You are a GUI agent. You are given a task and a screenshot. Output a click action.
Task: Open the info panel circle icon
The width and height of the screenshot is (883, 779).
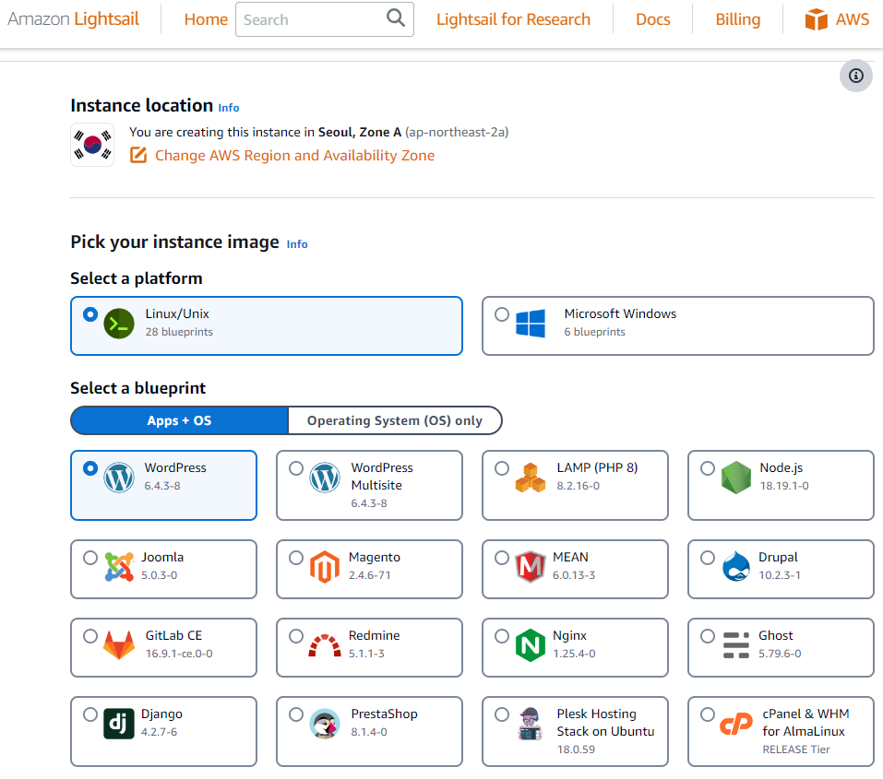(x=856, y=76)
